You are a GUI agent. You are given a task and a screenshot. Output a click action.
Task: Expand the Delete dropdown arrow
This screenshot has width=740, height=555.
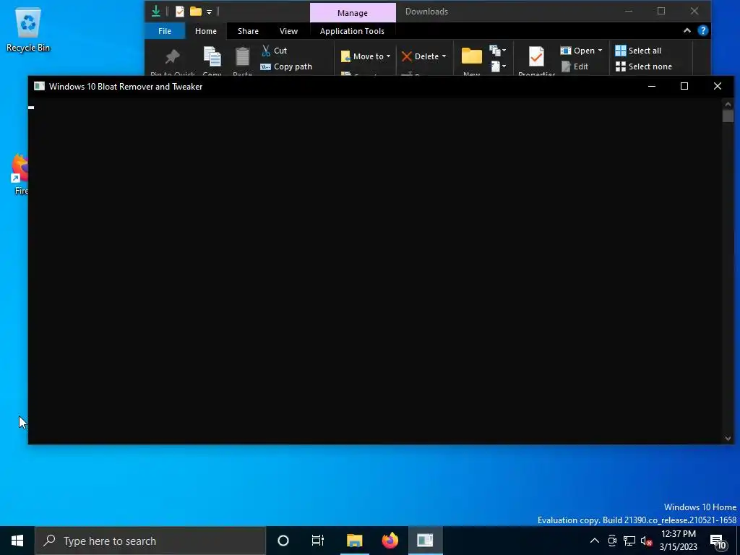pos(444,56)
